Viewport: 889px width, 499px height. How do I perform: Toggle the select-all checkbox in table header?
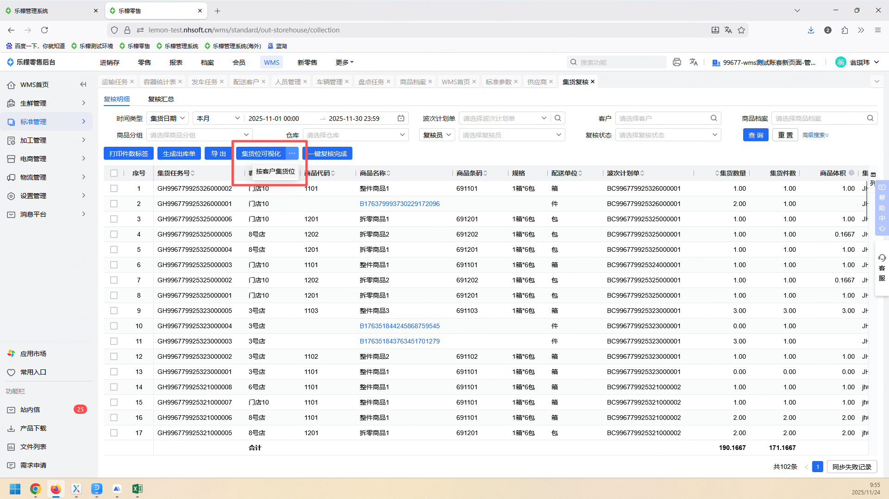[x=114, y=173]
